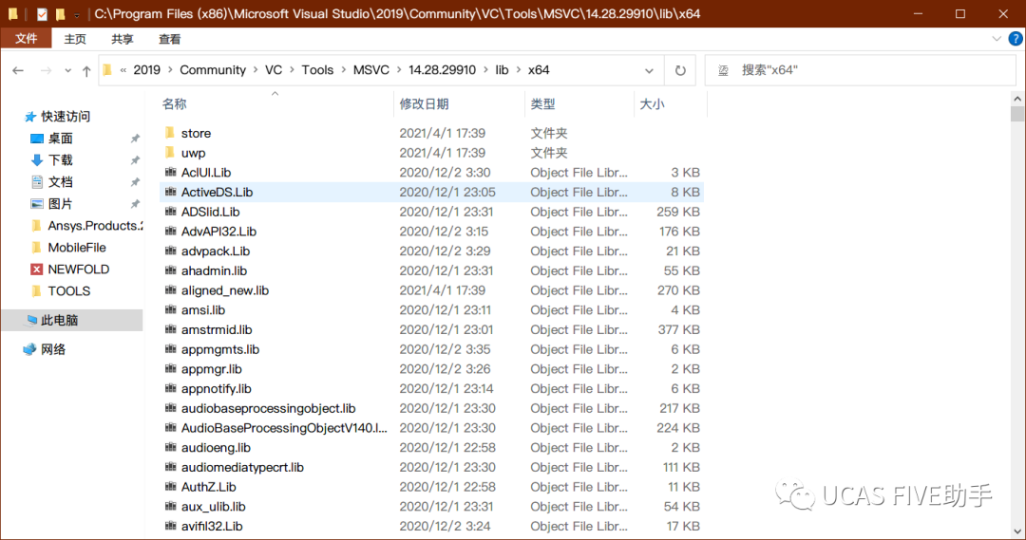Click the pin icon next to 文档
Screen dimensions: 1026x540
[x=135, y=182]
